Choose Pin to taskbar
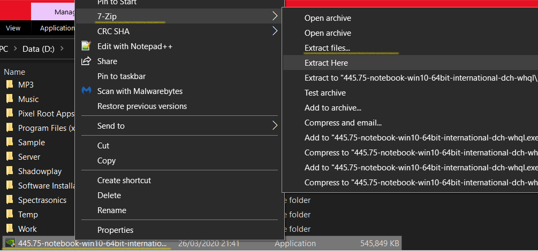Image resolution: width=538 pixels, height=251 pixels. [179, 76]
